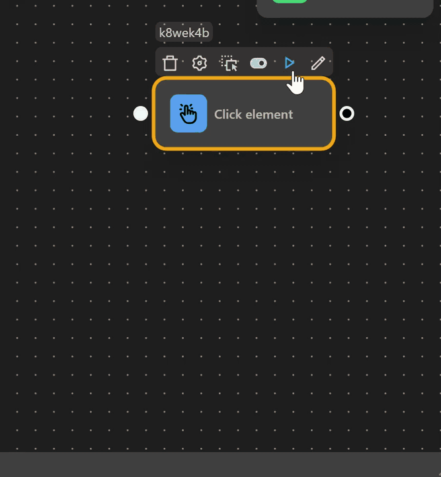Select the "Click element" text label
This screenshot has height=477, width=441.
click(253, 115)
